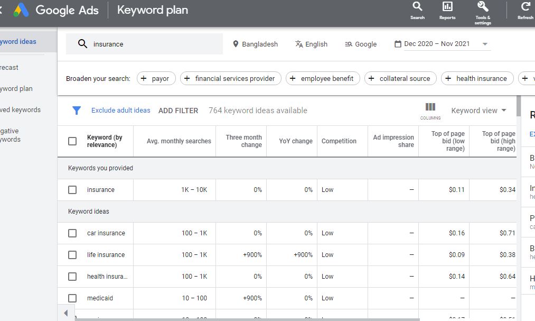The width and height of the screenshot is (535, 321).
Task: Add 'employee benefit' broaden suggestion
Action: coord(323,79)
